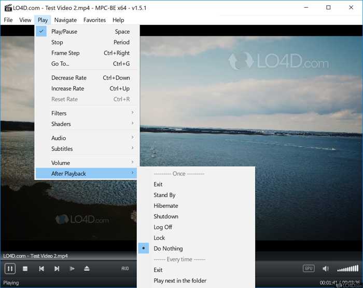Maximize the MPC-BE window
Viewport: 363px width, 288px height.
(328, 7)
